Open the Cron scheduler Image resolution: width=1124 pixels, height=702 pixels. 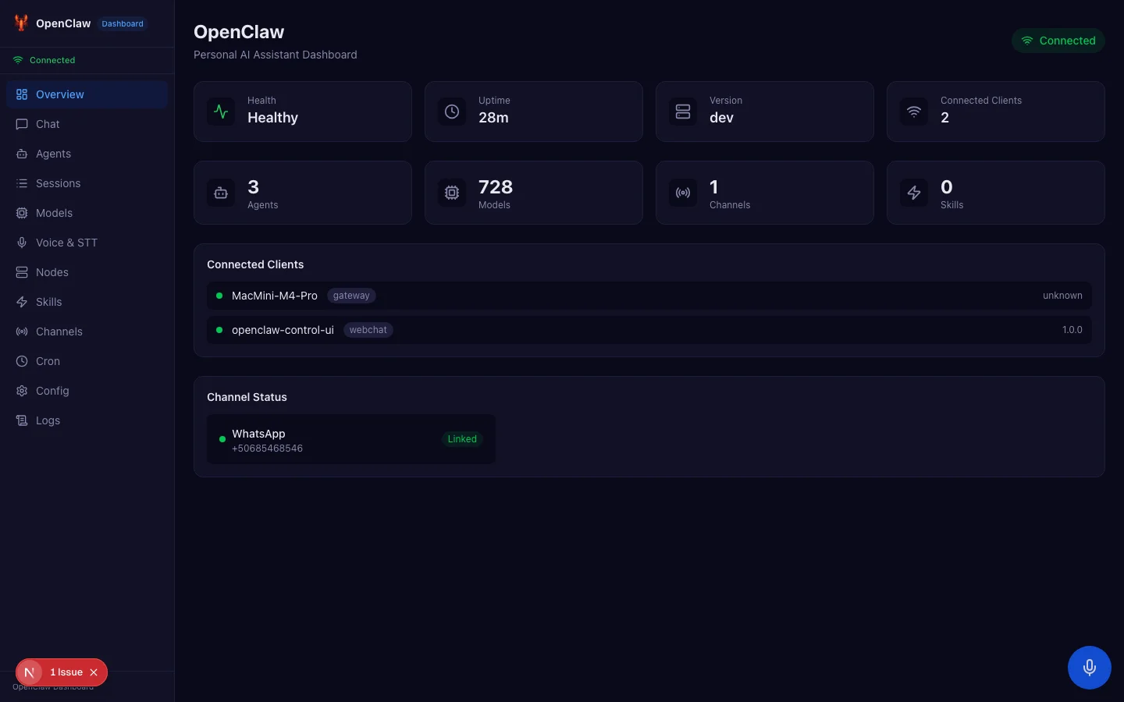click(x=47, y=361)
